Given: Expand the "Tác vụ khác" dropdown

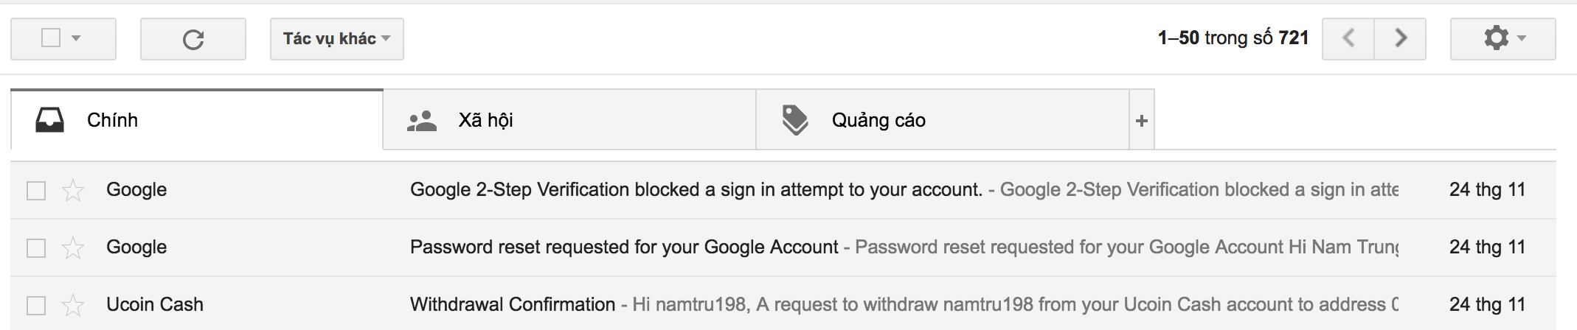Looking at the screenshot, I should (x=336, y=38).
